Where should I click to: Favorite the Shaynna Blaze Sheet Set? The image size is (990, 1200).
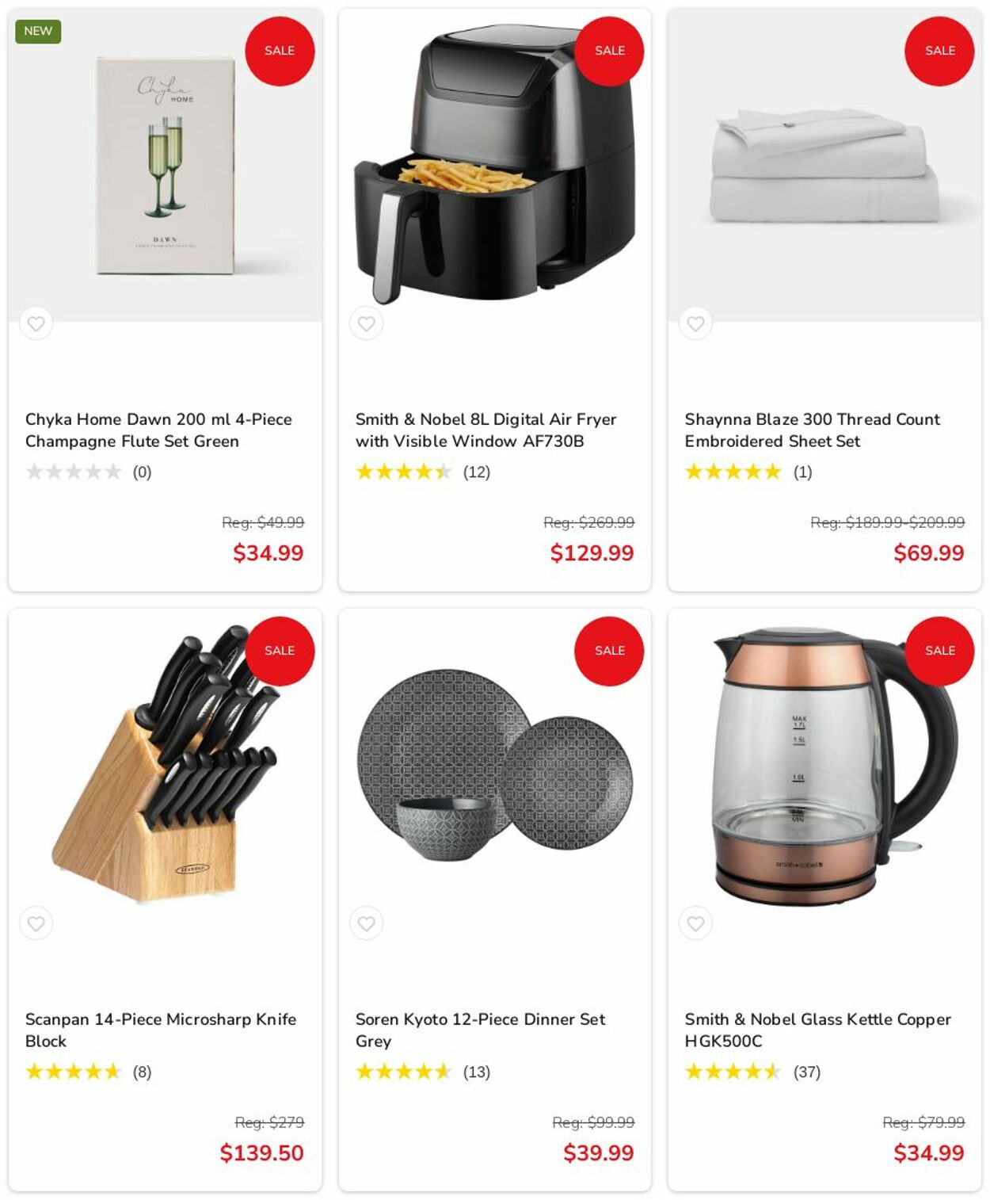pos(695,323)
